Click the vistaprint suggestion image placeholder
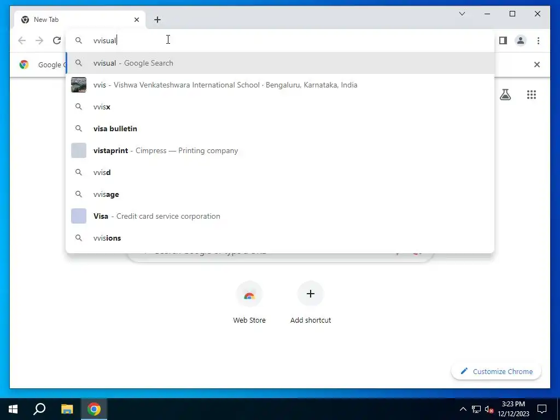Viewport: 560px width, 420px height. click(79, 150)
